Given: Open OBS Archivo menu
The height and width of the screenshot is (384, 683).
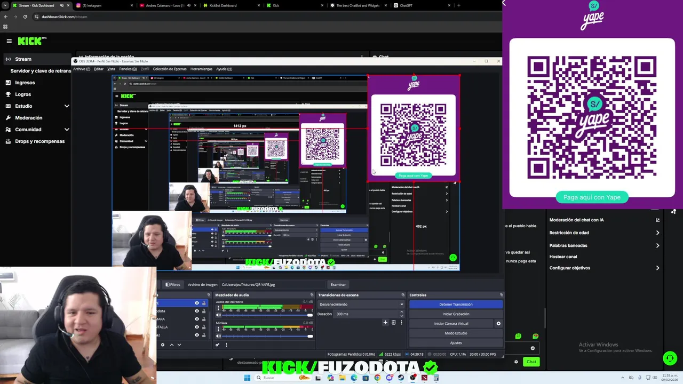Looking at the screenshot, I should (x=82, y=69).
